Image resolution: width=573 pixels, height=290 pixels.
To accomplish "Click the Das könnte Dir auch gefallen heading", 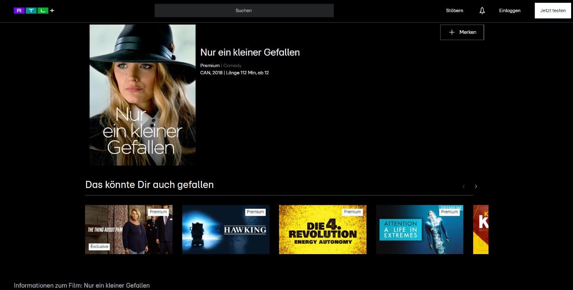I will click(x=149, y=185).
